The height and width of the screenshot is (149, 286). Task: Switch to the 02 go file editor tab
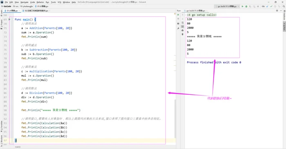coord(36,11)
